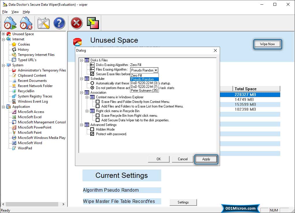This screenshot has width=295, height=213.
Task: Click the cancel scheduled wipe toolbar icon
Action: tap(26, 23)
